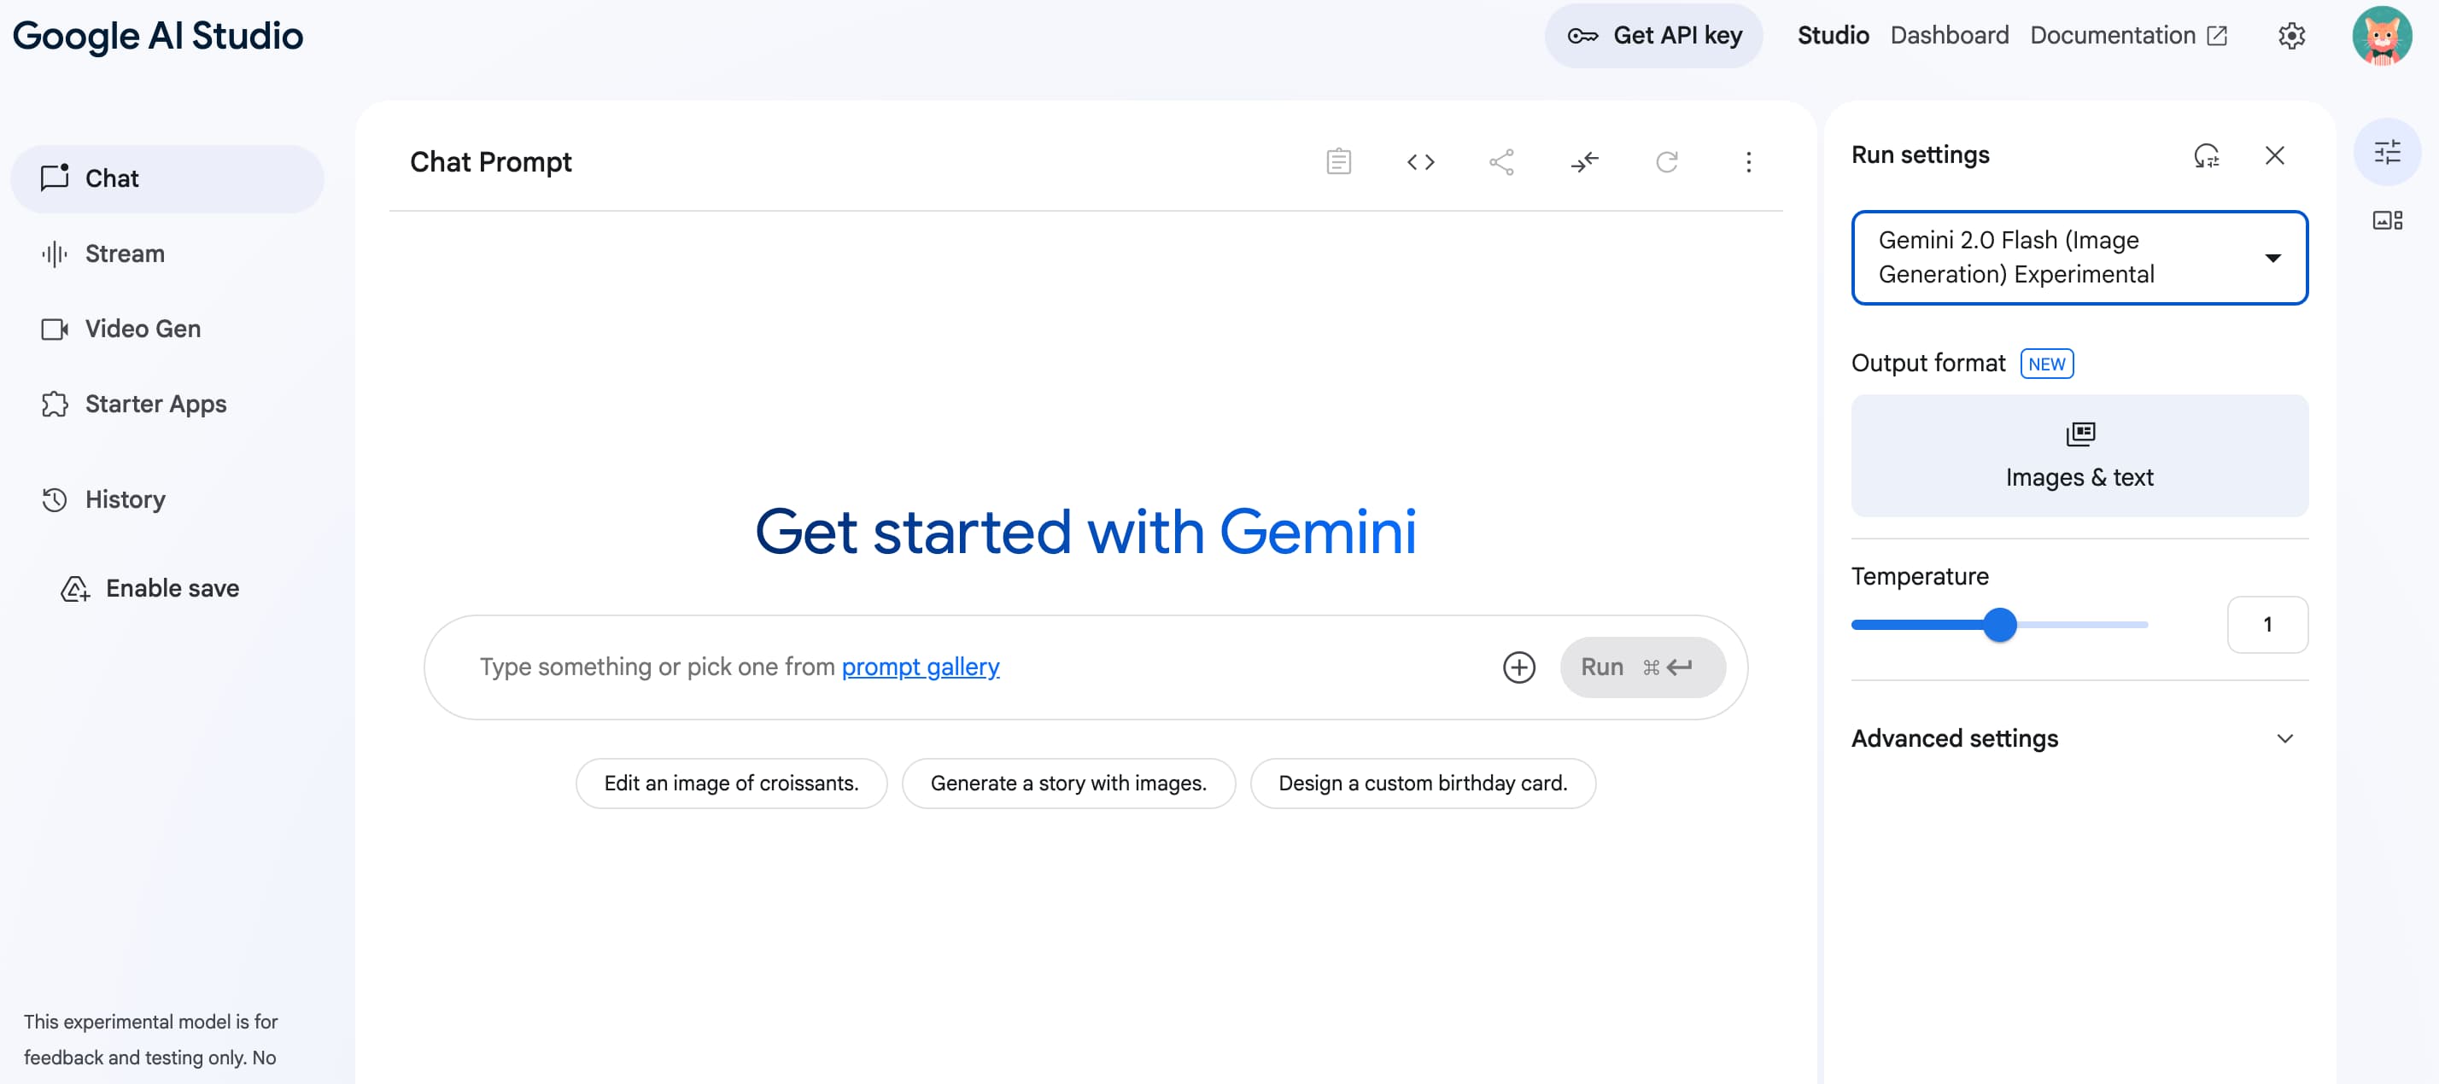Open the three-dot more options menu

[x=1748, y=162]
